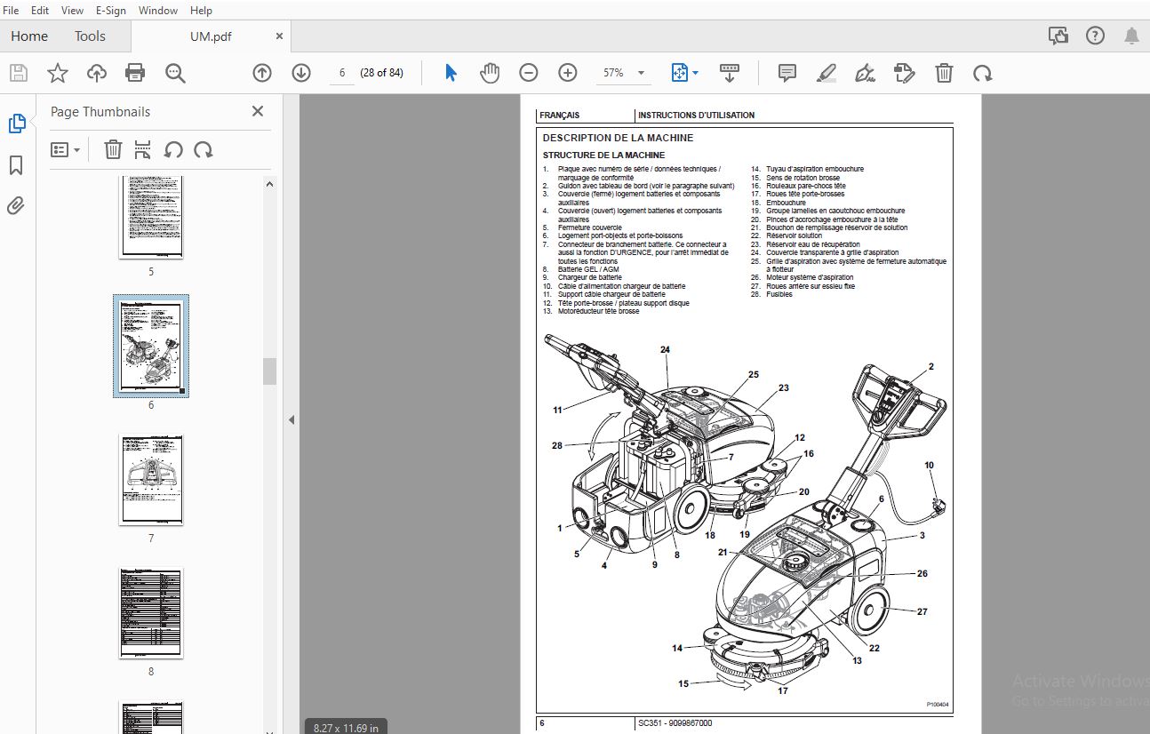
Task: Close the UM.pdf tab
Action: tap(279, 36)
